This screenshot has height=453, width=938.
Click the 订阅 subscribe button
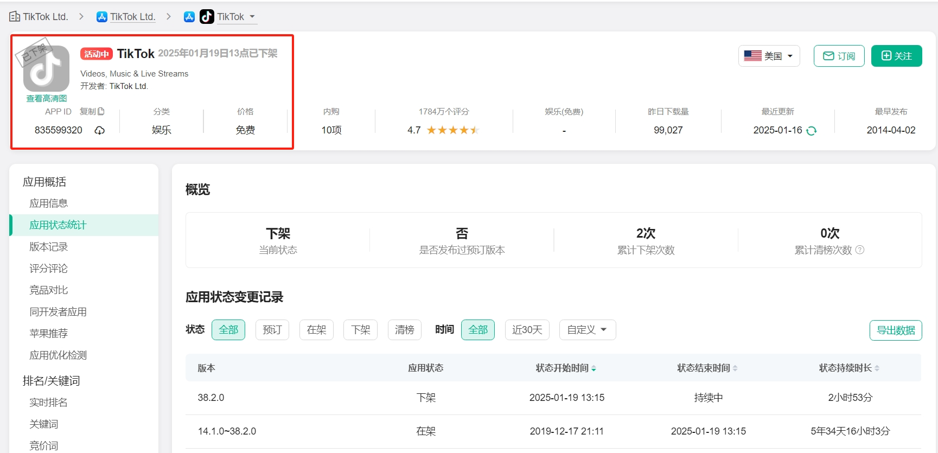839,56
